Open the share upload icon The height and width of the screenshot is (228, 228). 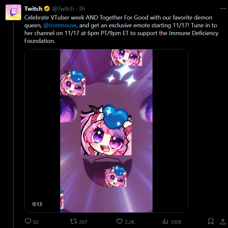(222, 222)
